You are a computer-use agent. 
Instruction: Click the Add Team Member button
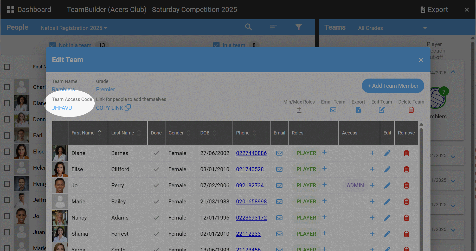[393, 86]
